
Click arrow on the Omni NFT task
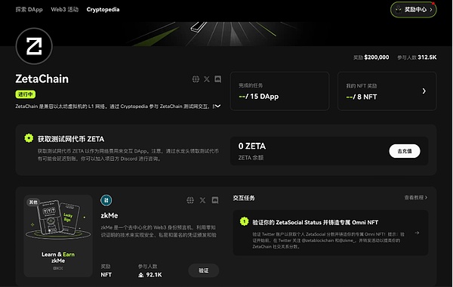[417, 233]
